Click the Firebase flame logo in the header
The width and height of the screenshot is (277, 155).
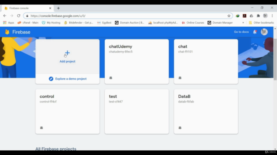pos(7,32)
